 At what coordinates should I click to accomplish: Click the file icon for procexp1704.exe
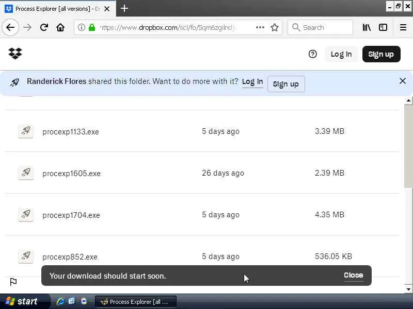coord(26,214)
